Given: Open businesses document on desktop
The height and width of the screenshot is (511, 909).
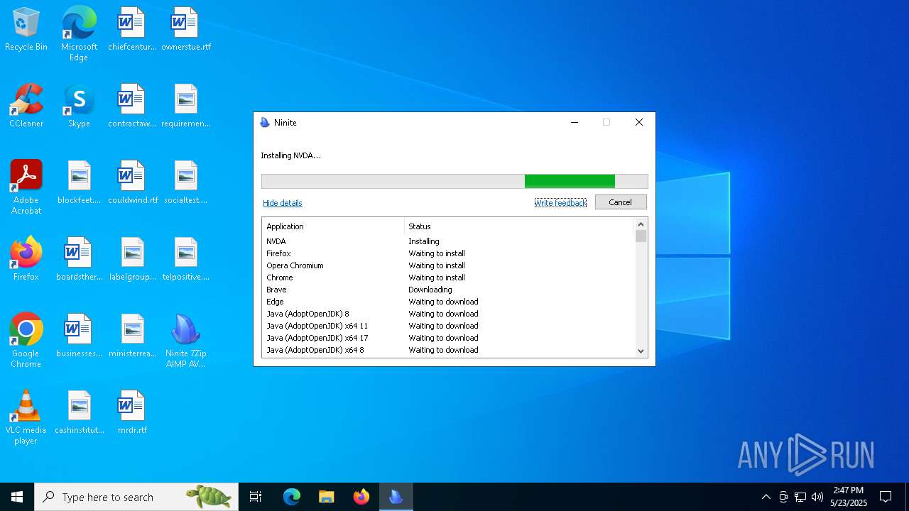Looking at the screenshot, I should click(79, 336).
